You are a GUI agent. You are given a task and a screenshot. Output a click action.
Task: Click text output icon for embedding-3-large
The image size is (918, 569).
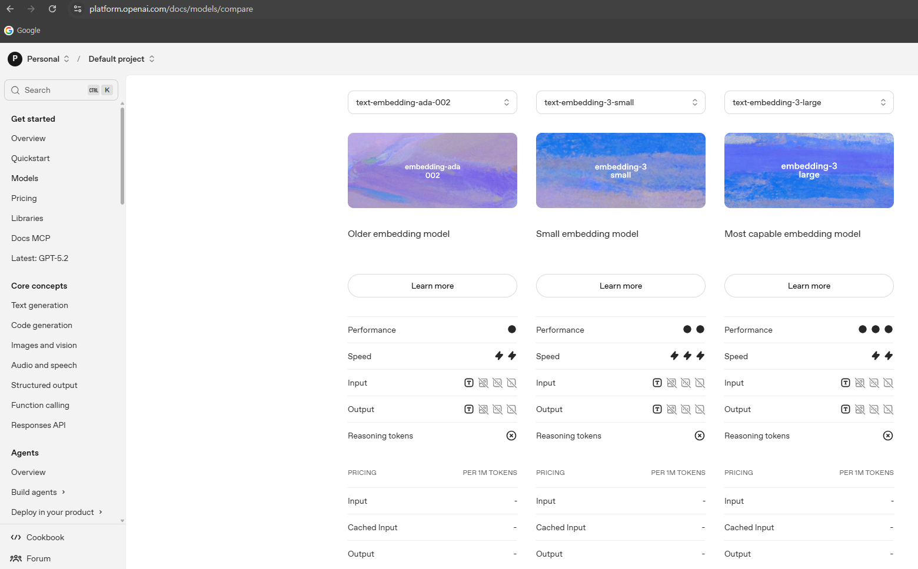pos(846,409)
